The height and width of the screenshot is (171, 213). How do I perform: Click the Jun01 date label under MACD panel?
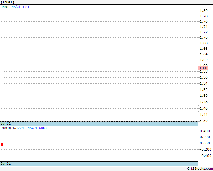tap(6, 163)
